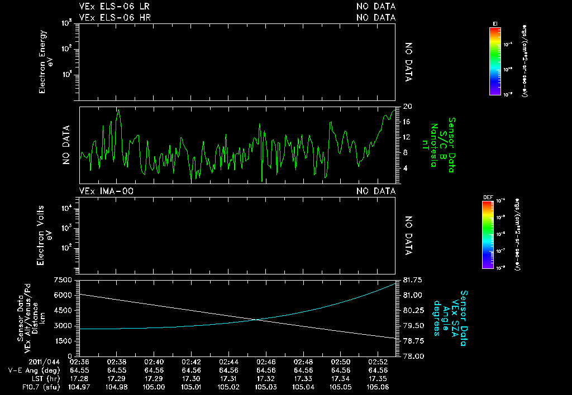Click 'NO DATA' beside the ELS-06 HR label
Viewport: 572px width, 395px height.
coord(376,17)
